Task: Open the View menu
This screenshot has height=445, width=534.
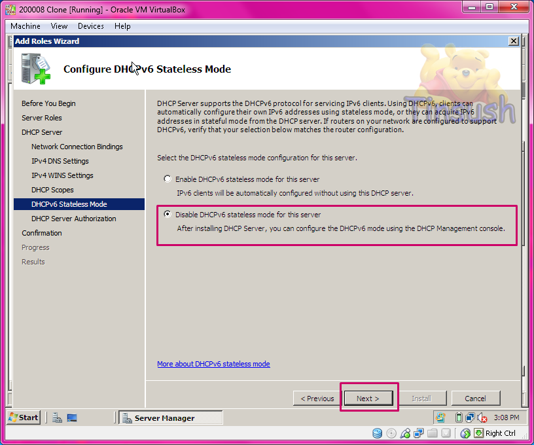Action: pos(59,26)
